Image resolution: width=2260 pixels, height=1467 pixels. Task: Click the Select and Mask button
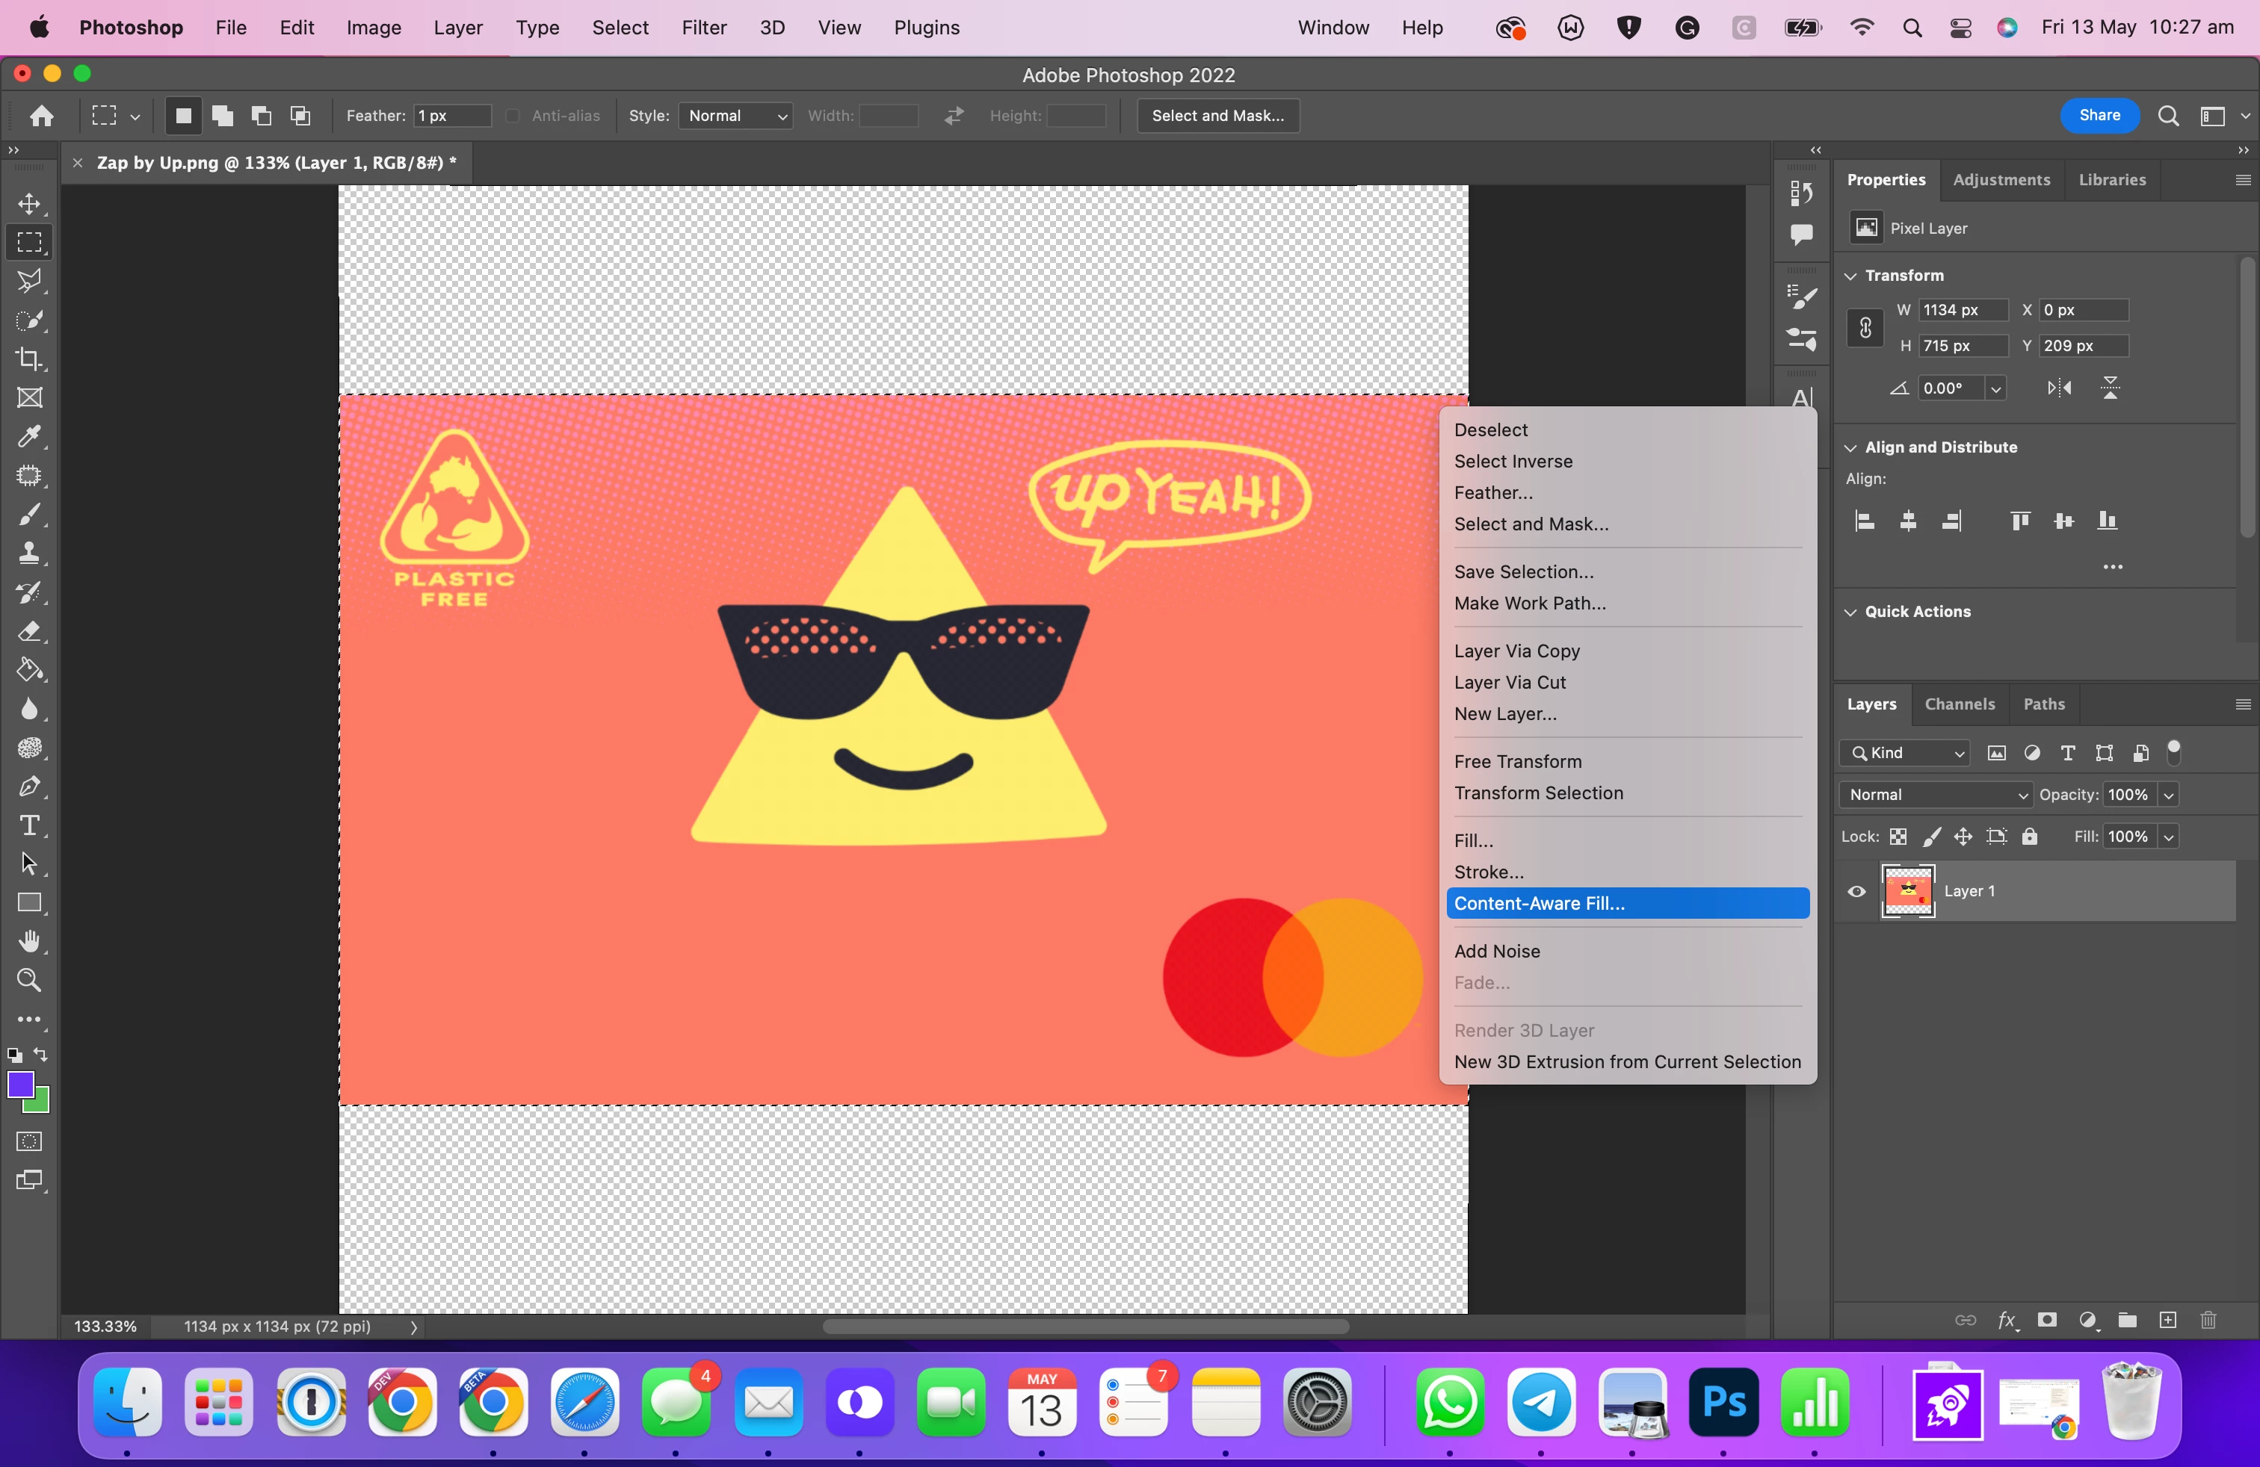pyautogui.click(x=1217, y=116)
